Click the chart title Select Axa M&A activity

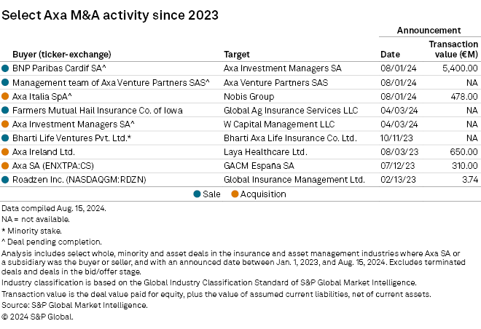[109, 14]
